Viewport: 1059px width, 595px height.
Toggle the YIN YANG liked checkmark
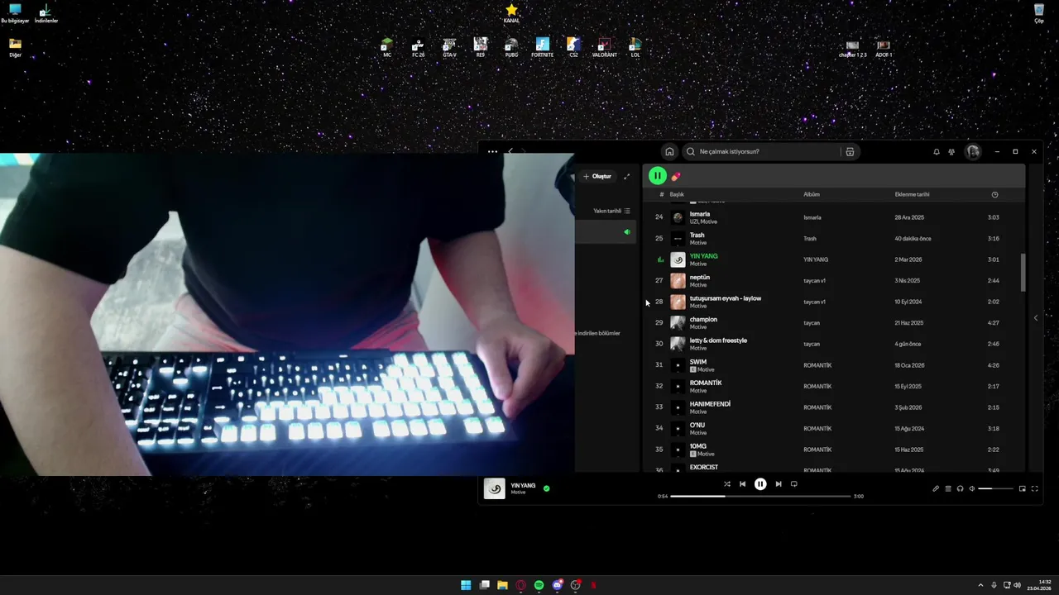(x=546, y=488)
